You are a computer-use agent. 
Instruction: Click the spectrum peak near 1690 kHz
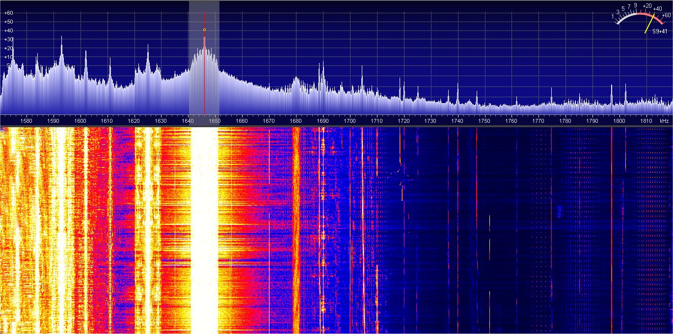pos(322,65)
